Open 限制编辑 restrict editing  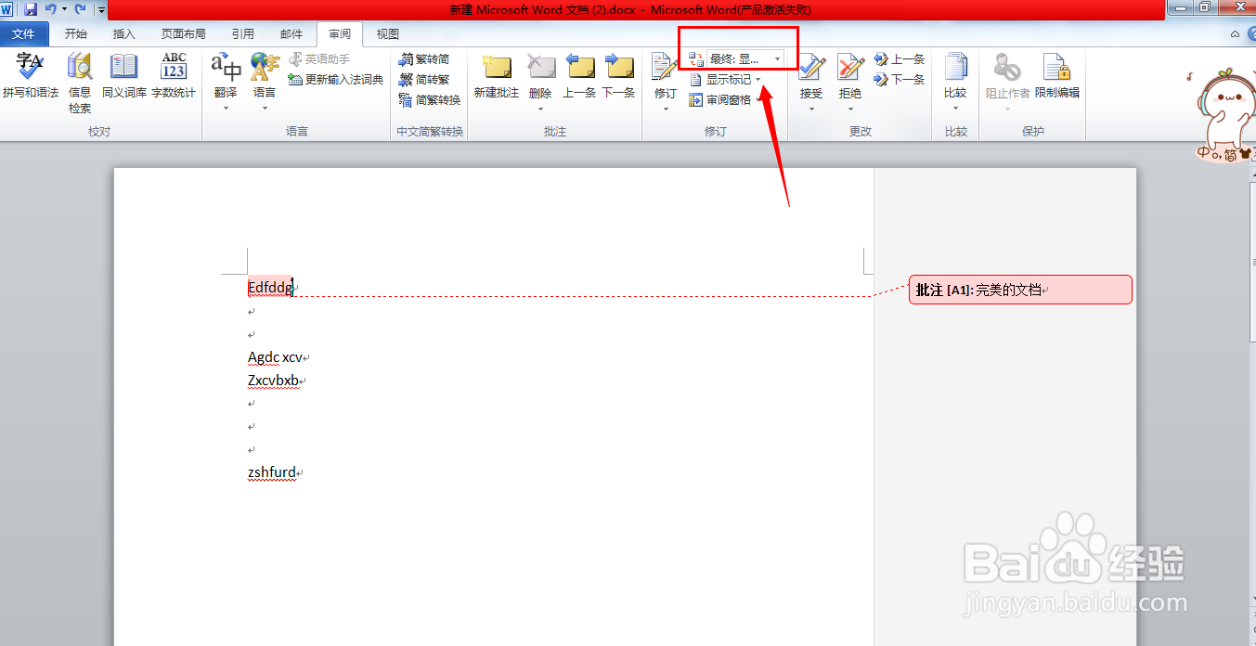(1057, 76)
